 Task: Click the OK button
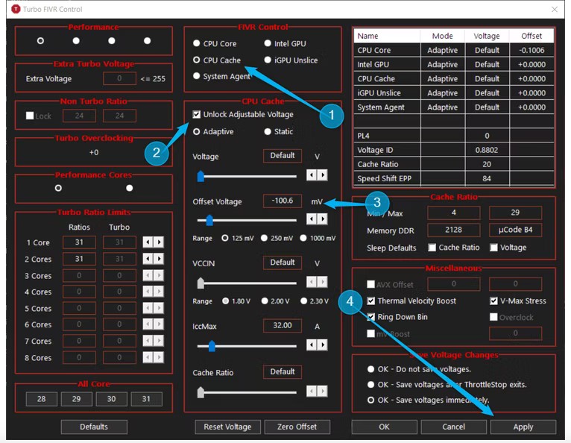(x=384, y=427)
